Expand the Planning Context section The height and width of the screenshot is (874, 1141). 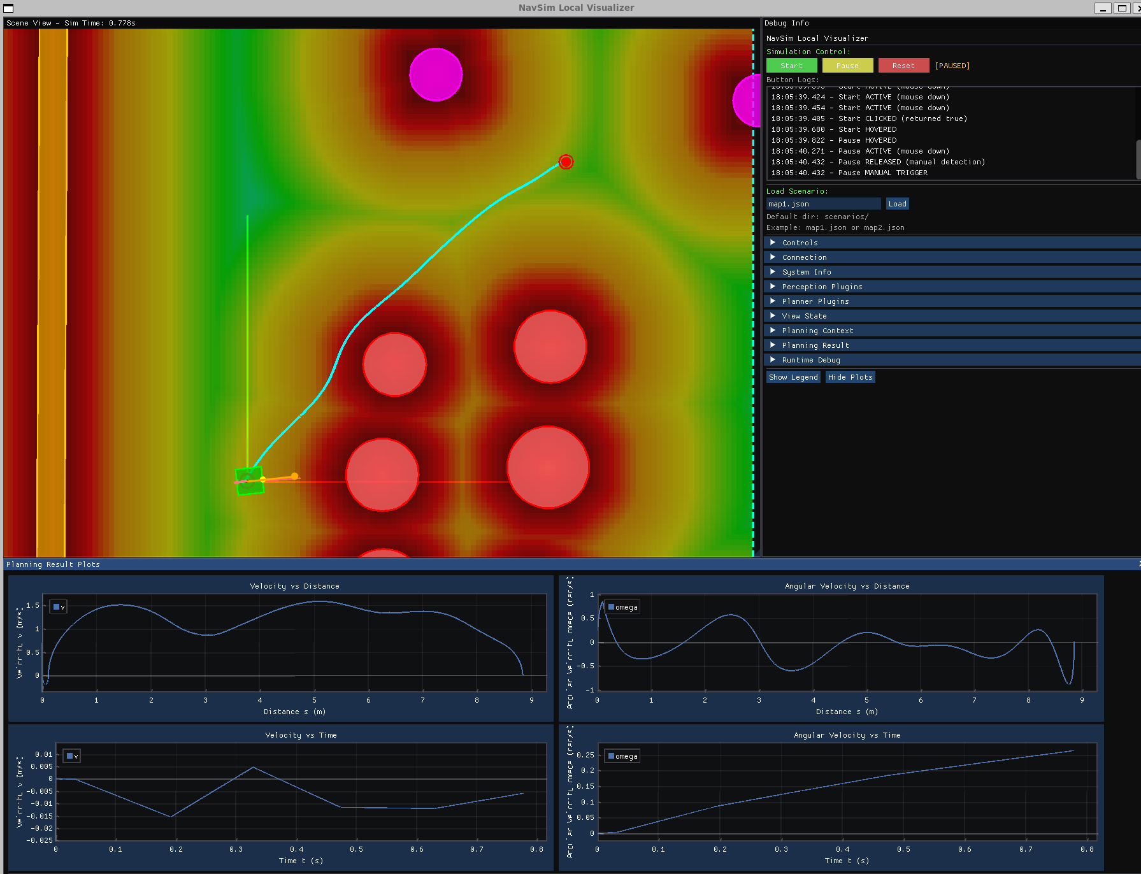click(x=817, y=331)
